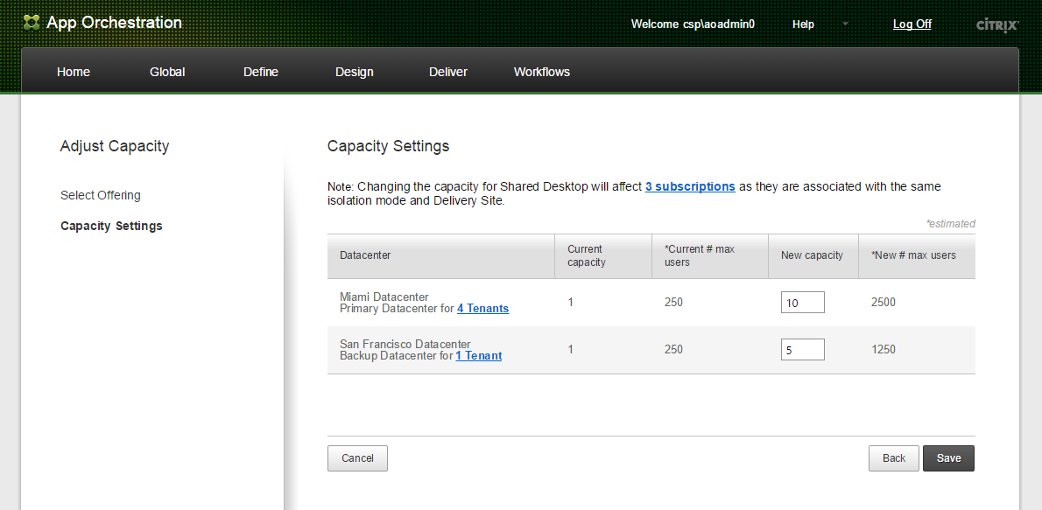Screen dimensions: 1042x510
Task: Navigate to the Deliver menu
Action: 448,72
